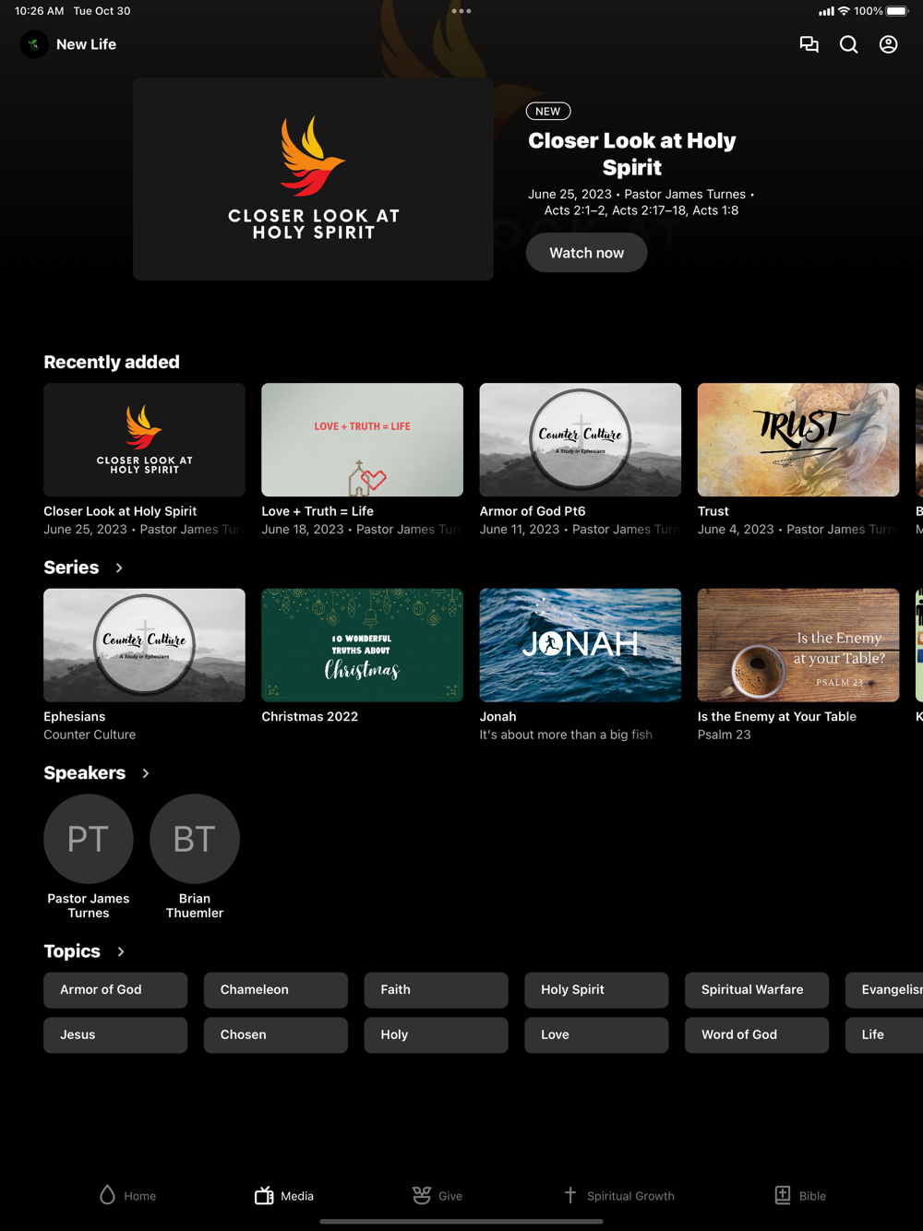The image size is (923, 1231).
Task: Open the Trust sermon thumbnail
Action: pos(798,440)
